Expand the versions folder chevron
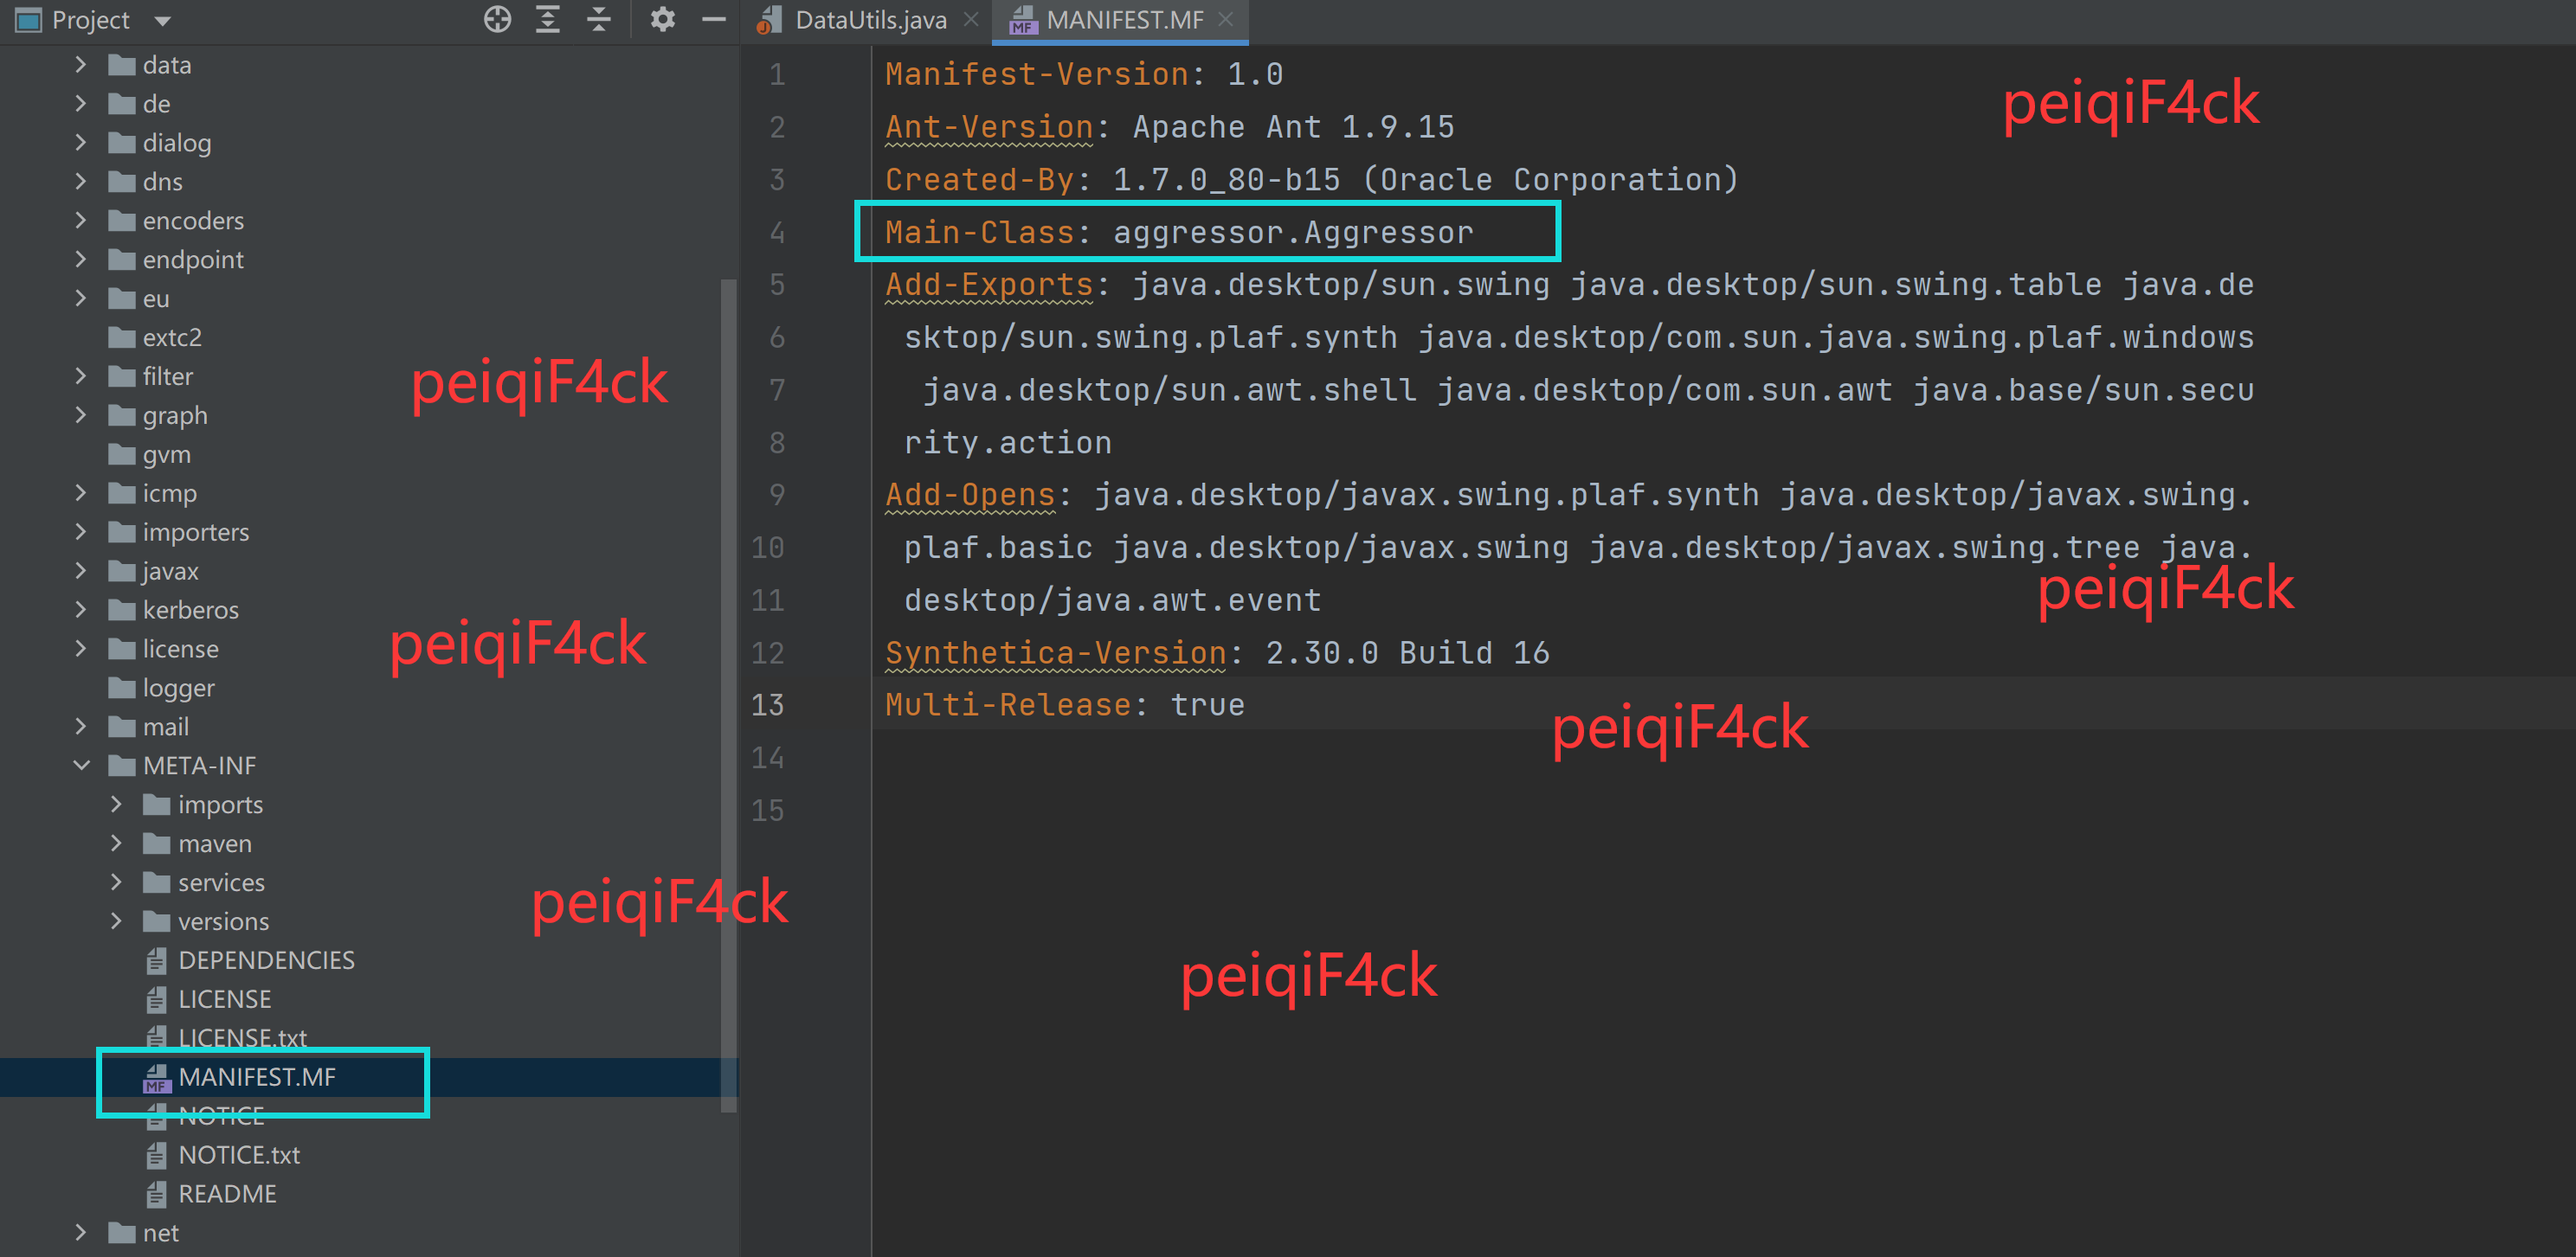This screenshot has height=1257, width=2576. (x=116, y=921)
